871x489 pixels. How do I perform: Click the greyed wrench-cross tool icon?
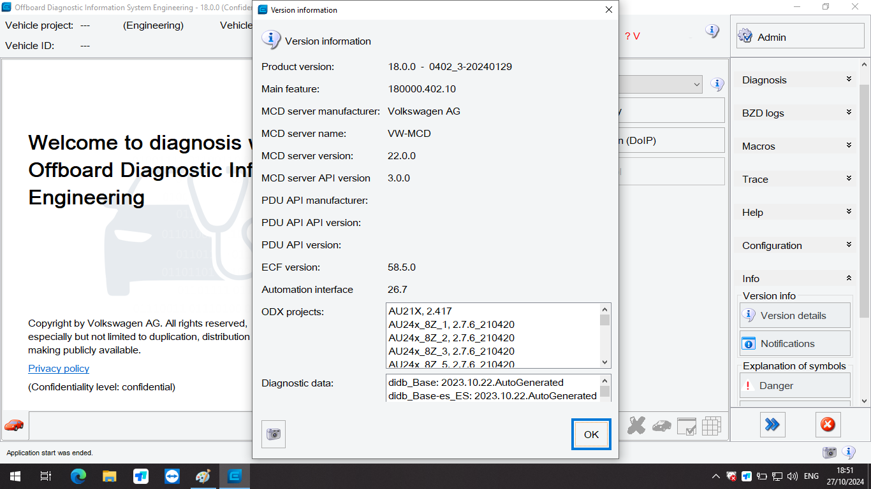click(636, 425)
